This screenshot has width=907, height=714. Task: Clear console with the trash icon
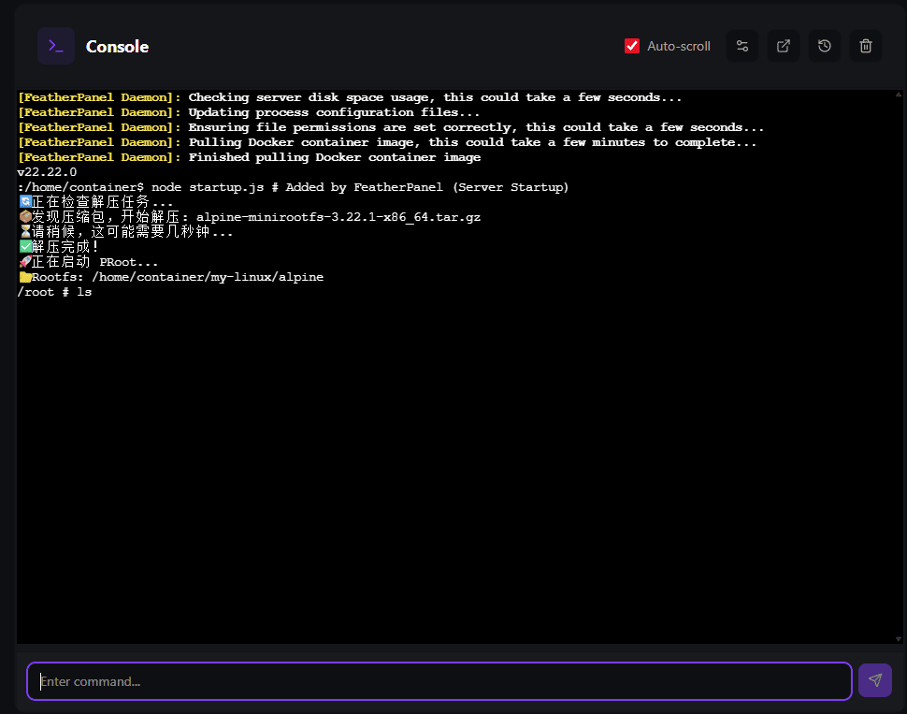(x=866, y=46)
